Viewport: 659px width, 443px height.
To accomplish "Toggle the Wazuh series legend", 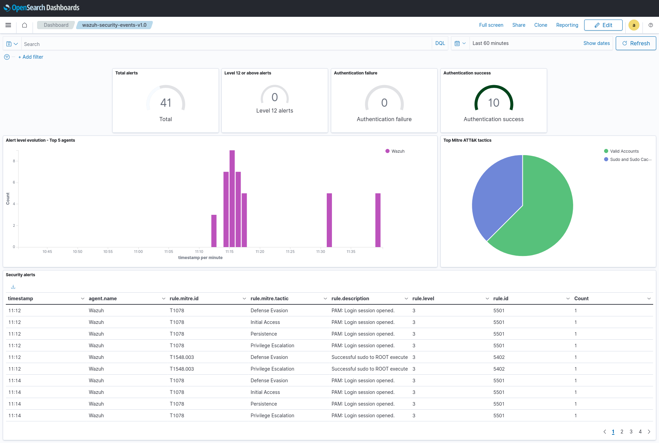I will pos(397,151).
